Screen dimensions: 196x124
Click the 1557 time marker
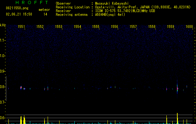coord(133,27)
